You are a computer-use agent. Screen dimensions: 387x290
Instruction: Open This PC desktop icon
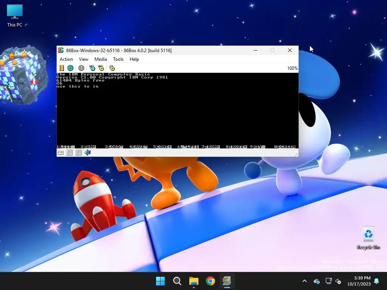pyautogui.click(x=15, y=16)
